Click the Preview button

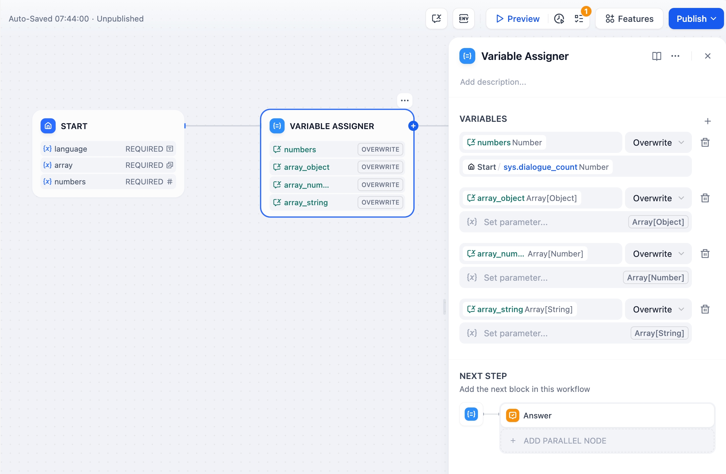[518, 19]
